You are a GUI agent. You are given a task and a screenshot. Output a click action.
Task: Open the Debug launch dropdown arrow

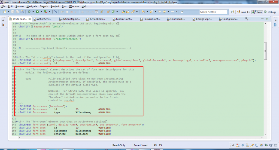click(x=33, y=12)
